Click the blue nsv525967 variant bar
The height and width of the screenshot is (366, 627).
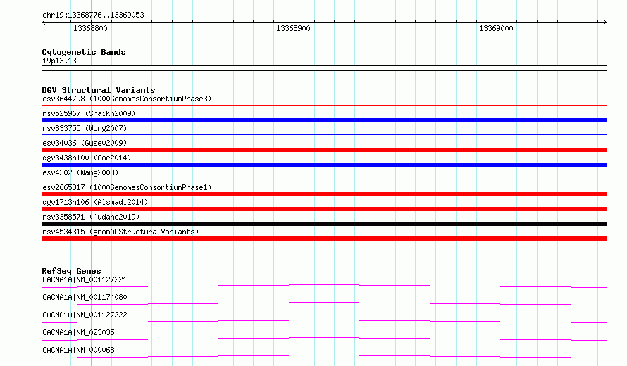(324, 120)
